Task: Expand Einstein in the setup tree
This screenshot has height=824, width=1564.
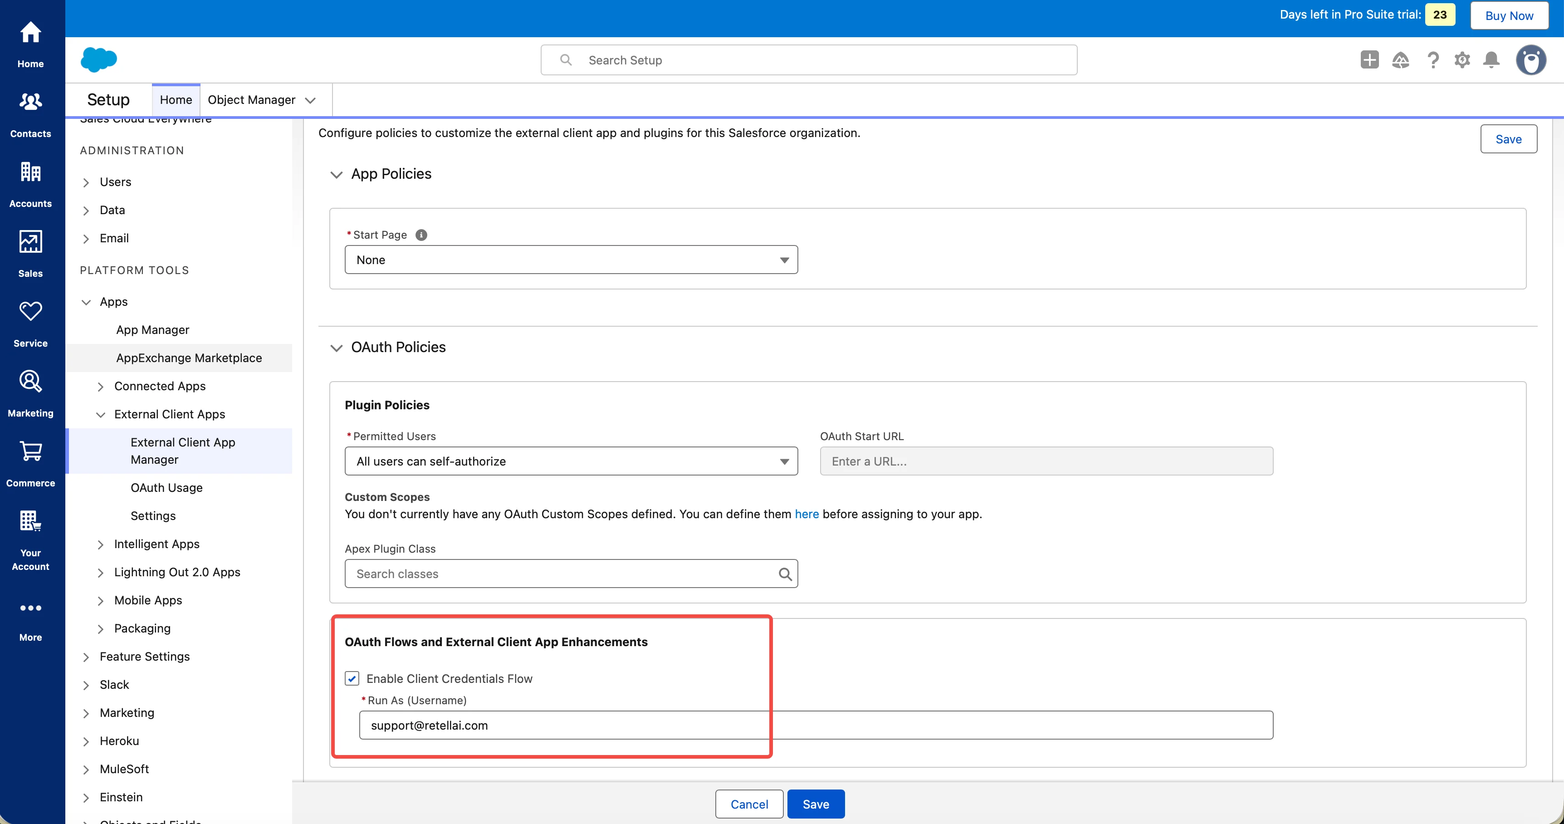Action: click(x=86, y=797)
